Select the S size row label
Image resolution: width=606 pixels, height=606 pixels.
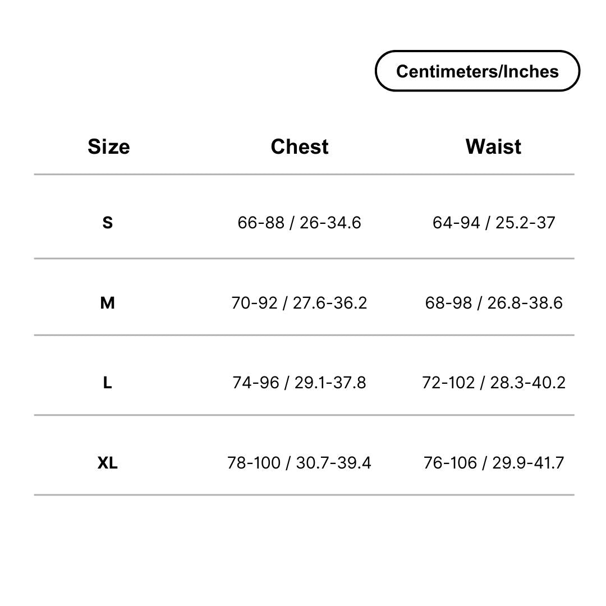coord(107,223)
